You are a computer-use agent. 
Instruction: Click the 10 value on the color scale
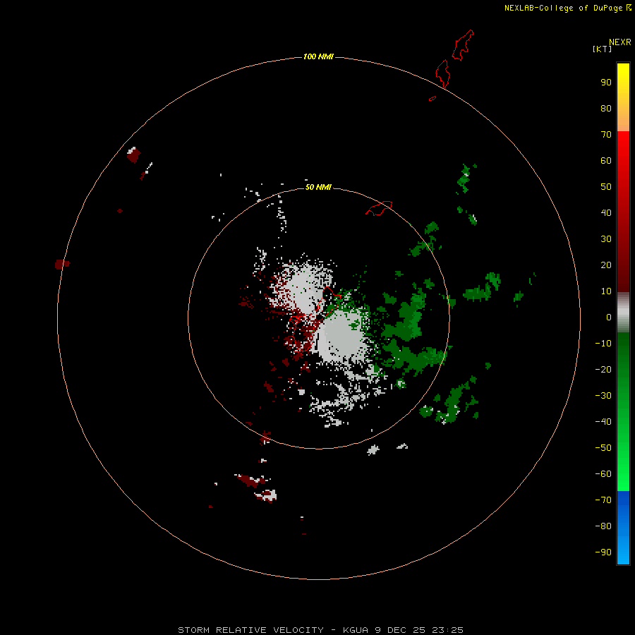click(606, 291)
